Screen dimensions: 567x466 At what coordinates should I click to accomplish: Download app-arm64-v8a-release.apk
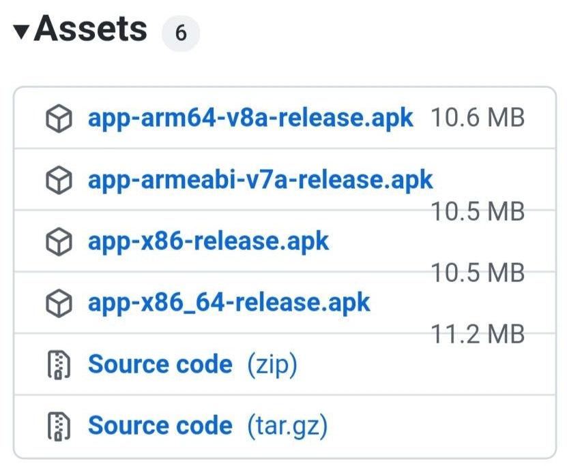coord(250,119)
